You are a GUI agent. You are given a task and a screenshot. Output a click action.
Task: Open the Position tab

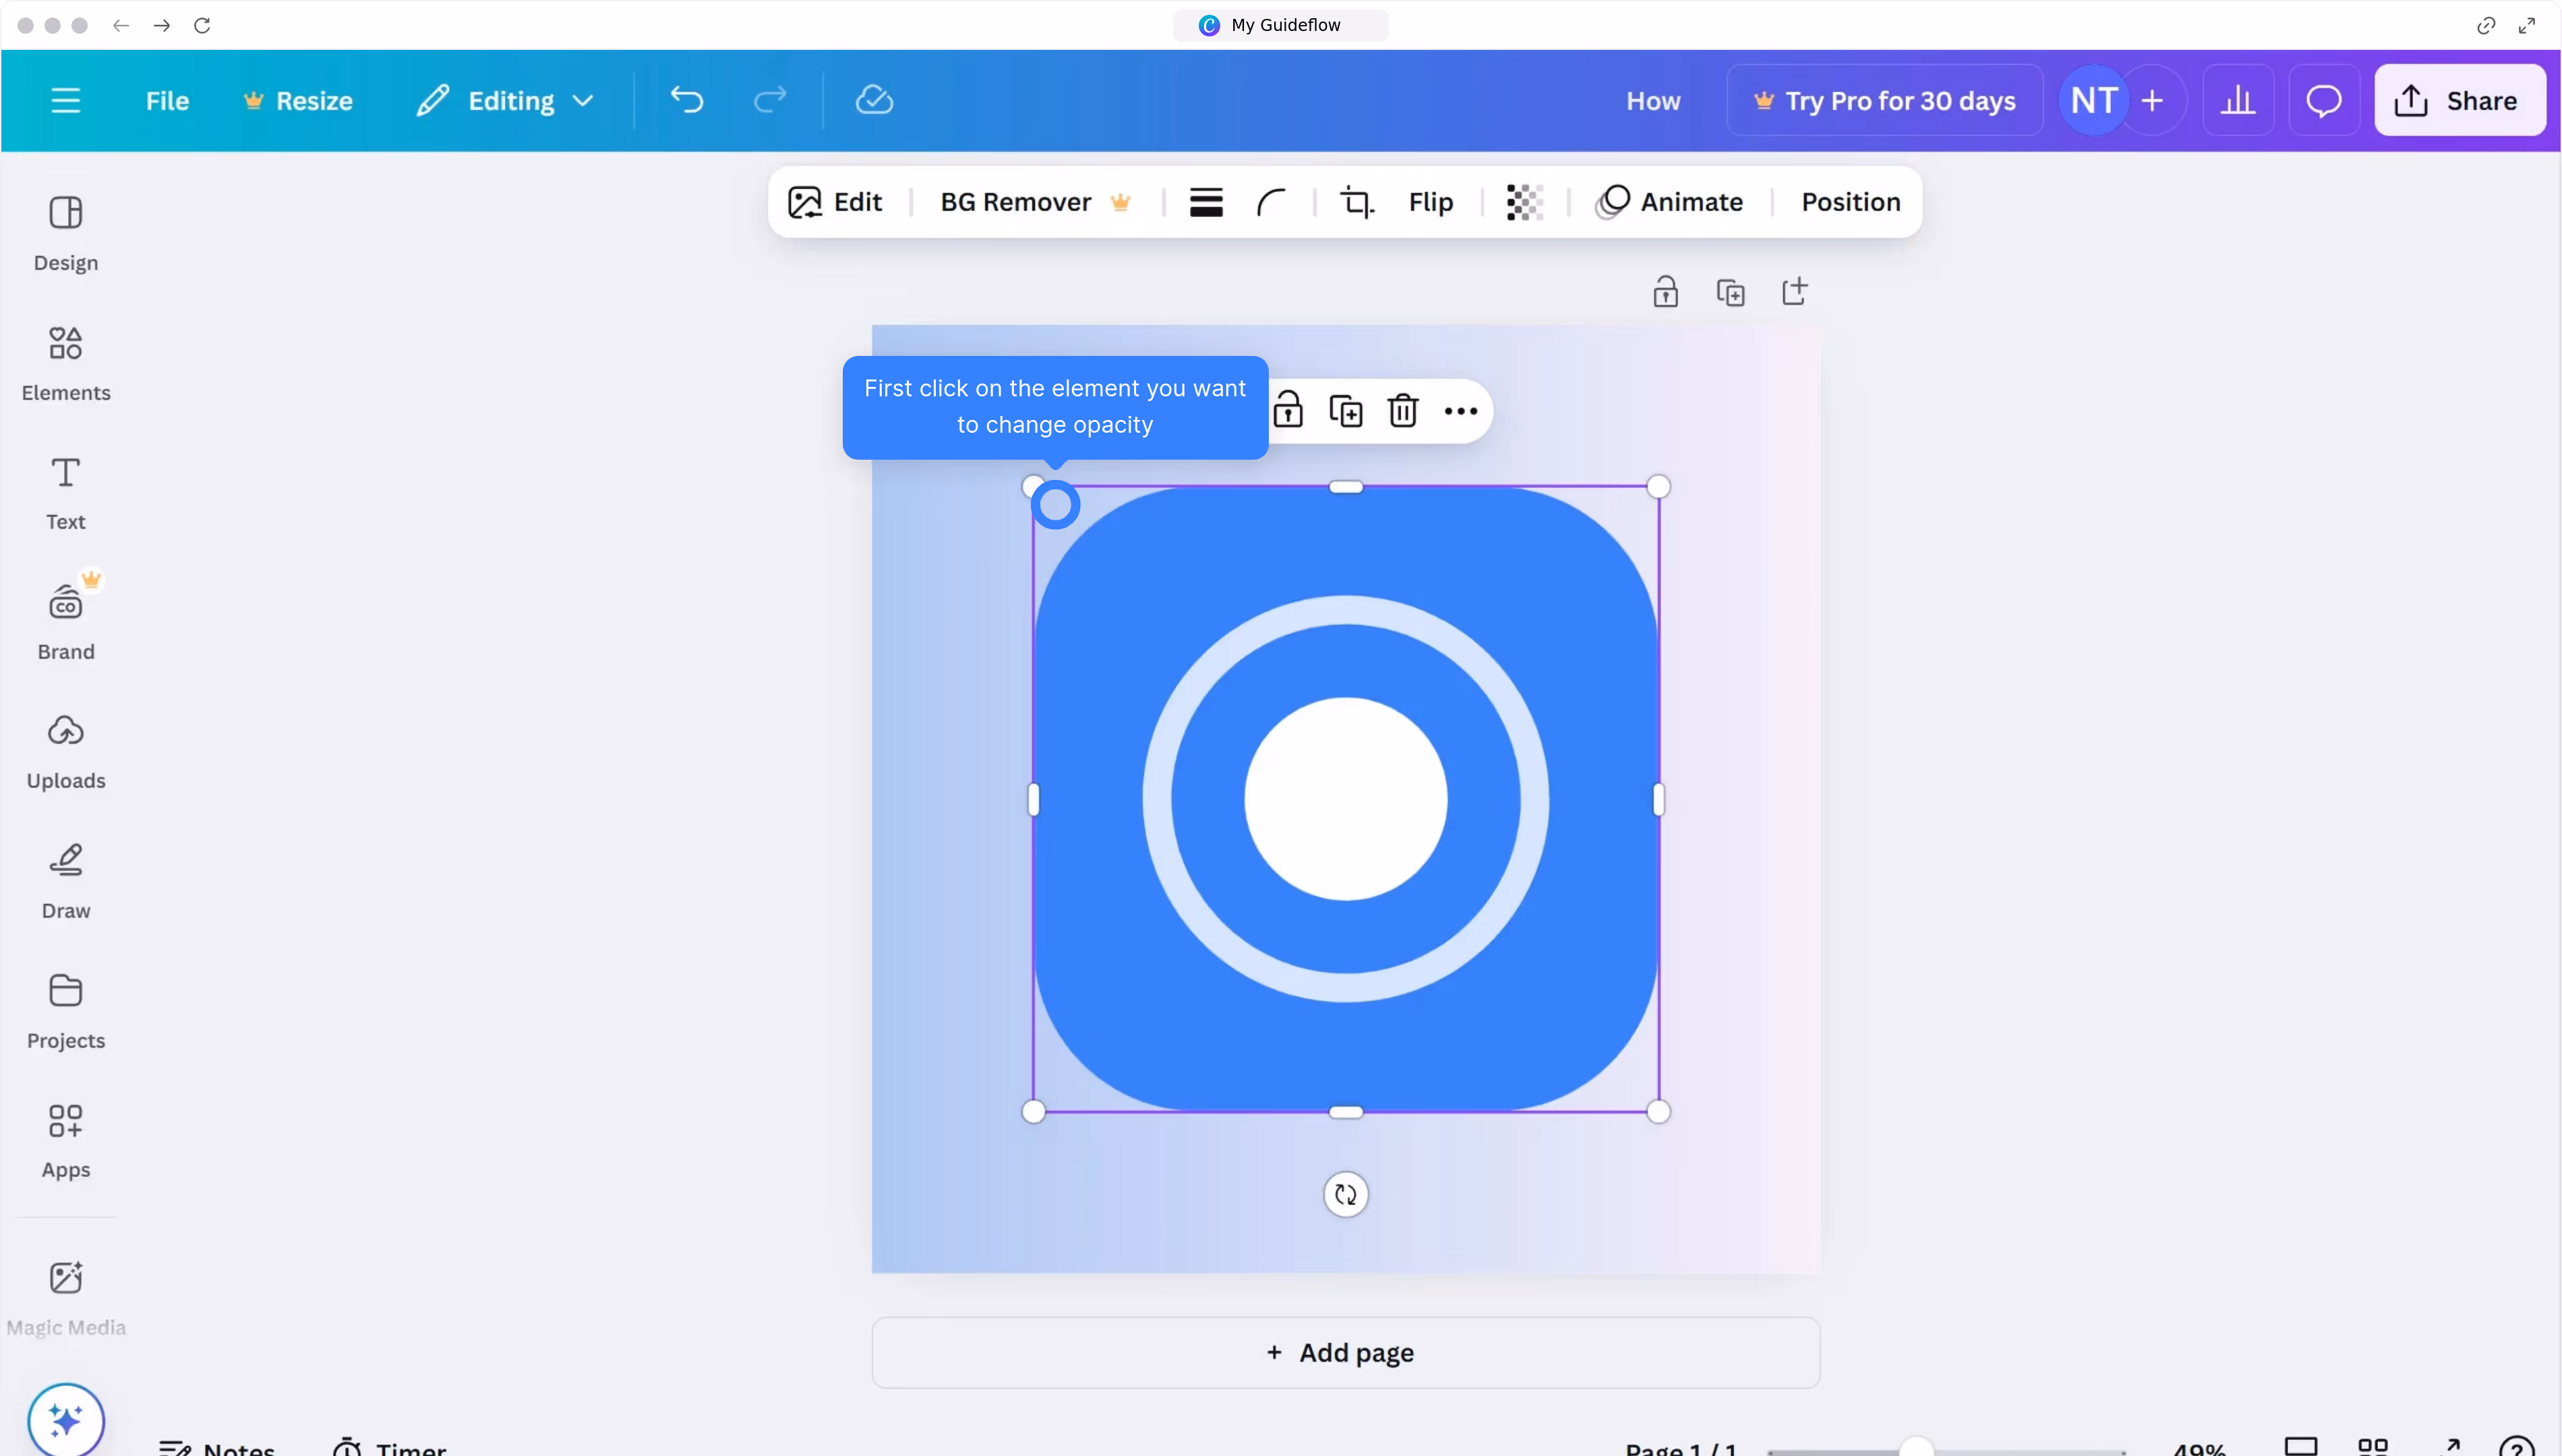tap(1850, 202)
